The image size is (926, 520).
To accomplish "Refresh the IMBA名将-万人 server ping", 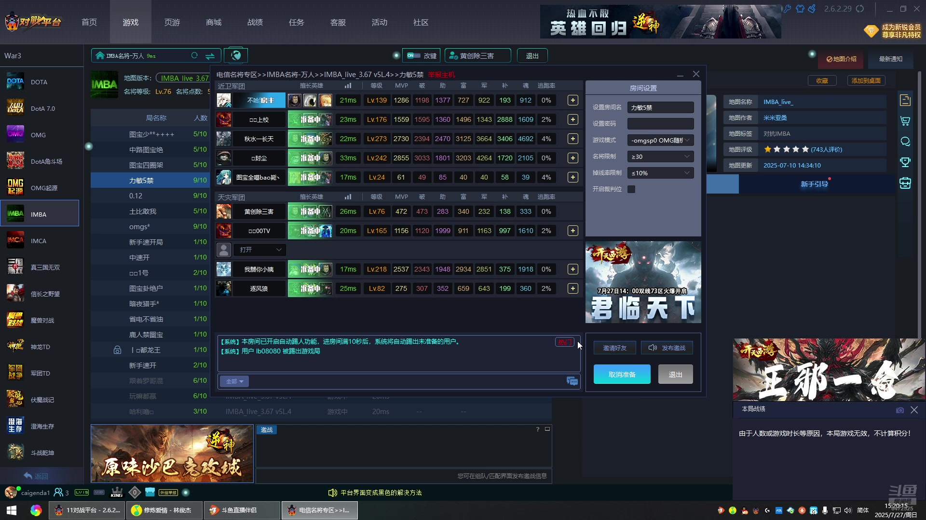I will [x=194, y=55].
